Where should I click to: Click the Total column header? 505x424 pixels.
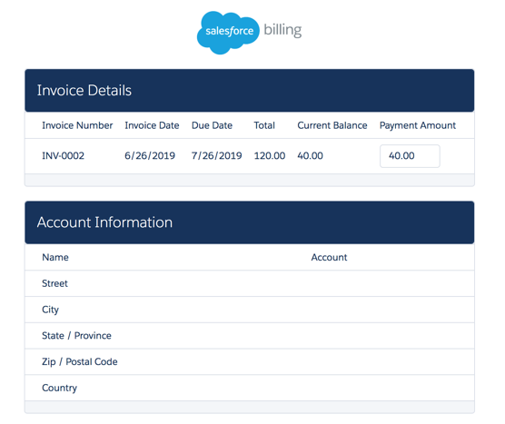click(x=264, y=125)
